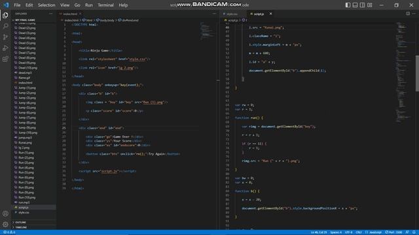Viewport: 419px width, 235px height.
Task: Change UTF-8 encoding in status bar
Action: (x=348, y=232)
